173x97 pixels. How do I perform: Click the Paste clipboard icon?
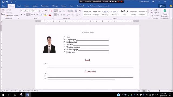[x=3, y=11]
